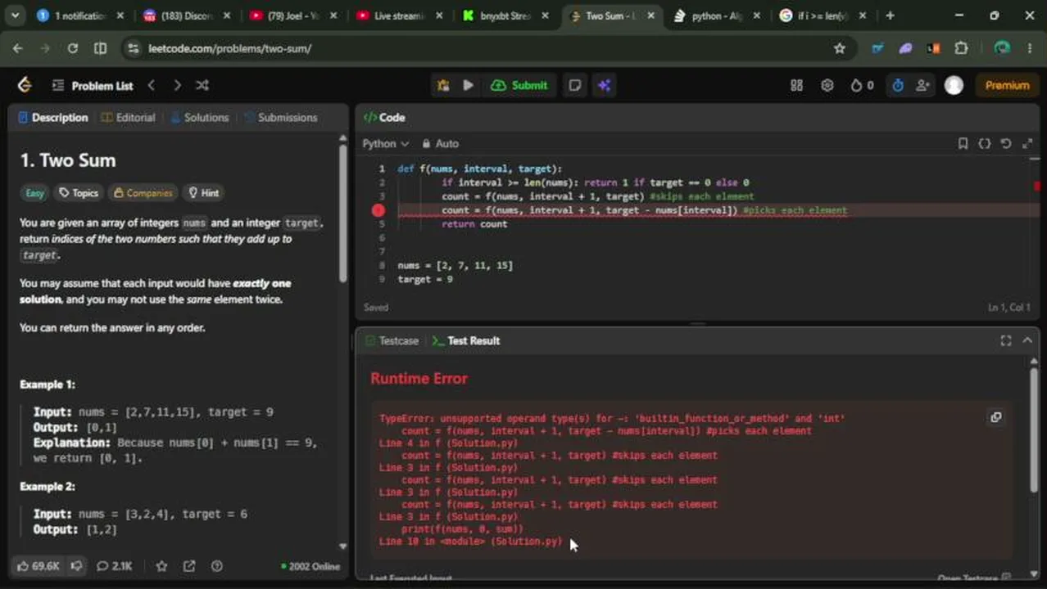This screenshot has height=589, width=1047.
Task: Click the Premium button
Action: pos(1007,85)
